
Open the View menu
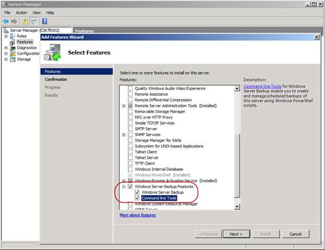(x=36, y=13)
